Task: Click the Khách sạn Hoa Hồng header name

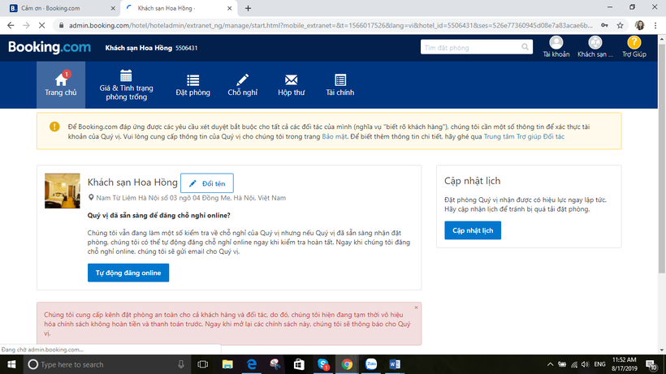Action: (x=138, y=48)
